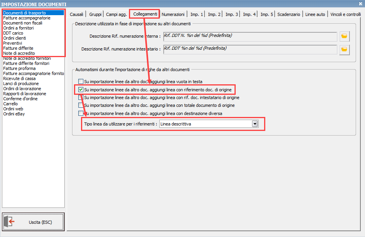The height and width of the screenshot is (237, 365).
Task: Select Documenti non fiscali in list
Action: [33, 23]
